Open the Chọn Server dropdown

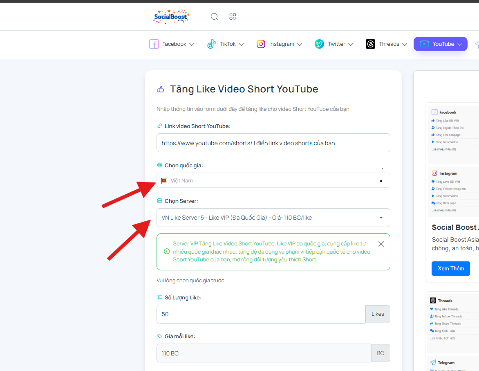273,218
